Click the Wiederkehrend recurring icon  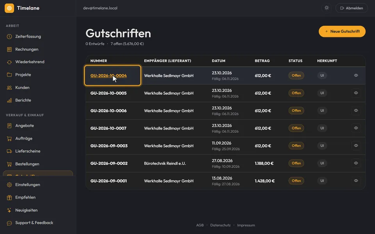pyautogui.click(x=9, y=62)
